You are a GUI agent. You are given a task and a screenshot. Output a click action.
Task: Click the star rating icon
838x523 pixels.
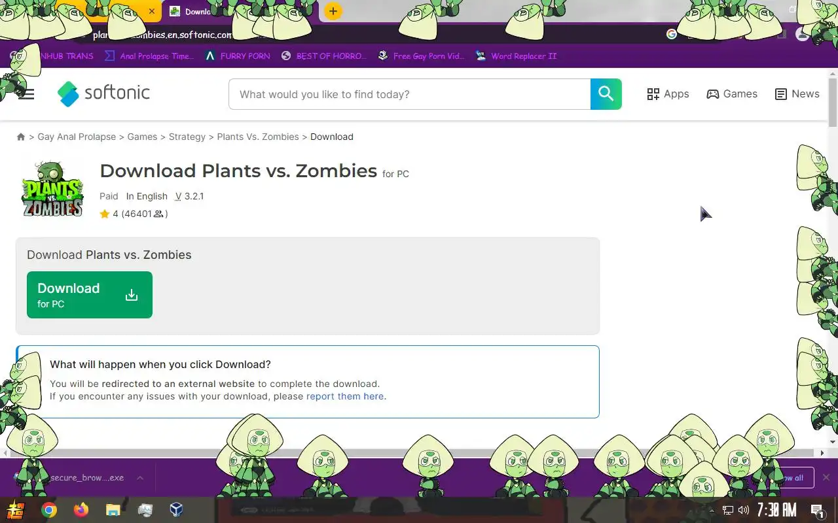point(105,214)
